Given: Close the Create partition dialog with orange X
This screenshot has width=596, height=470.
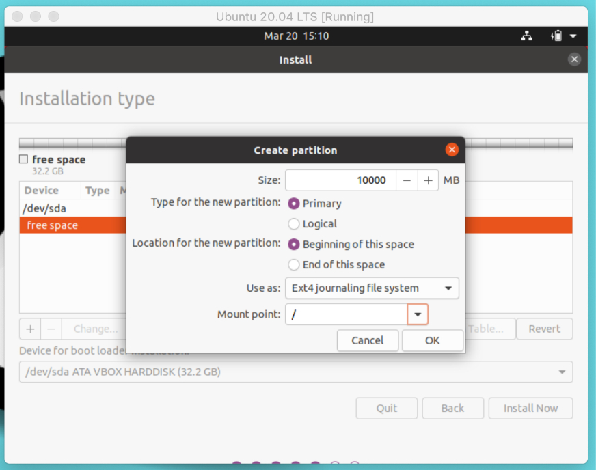Looking at the screenshot, I should pos(452,150).
